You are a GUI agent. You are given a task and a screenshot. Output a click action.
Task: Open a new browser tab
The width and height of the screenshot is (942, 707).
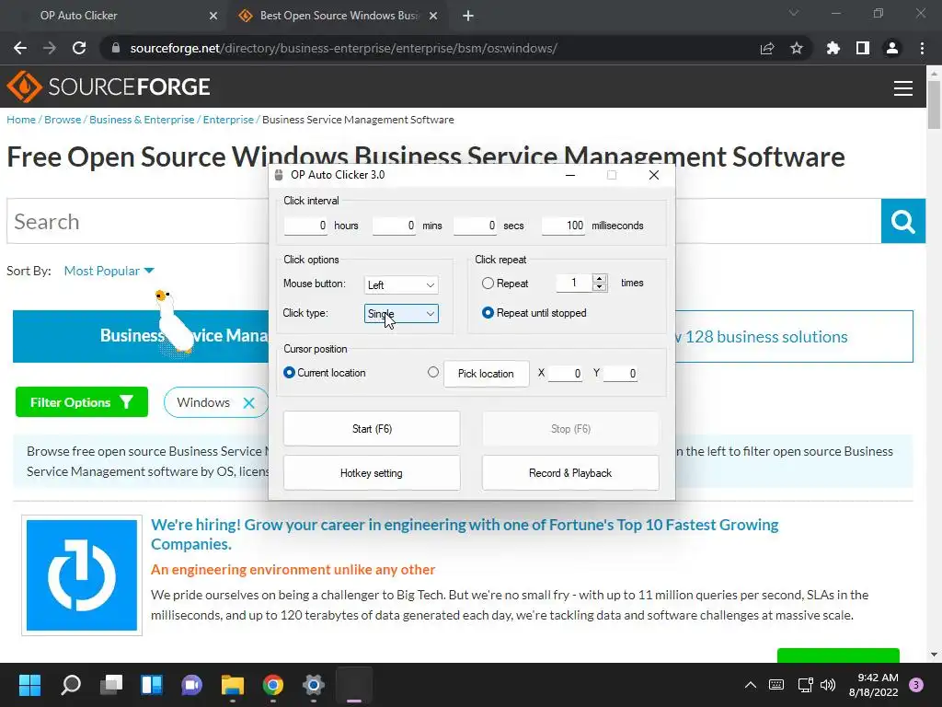tap(468, 17)
